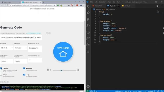Open remote window indicator in status bar
This screenshot has width=164, height=92.
[87, 91]
